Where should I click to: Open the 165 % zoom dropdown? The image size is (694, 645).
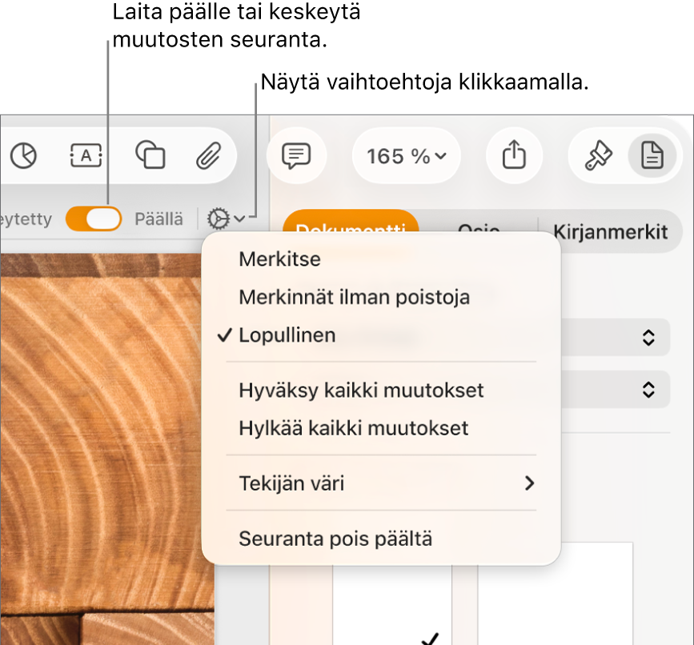(x=407, y=156)
